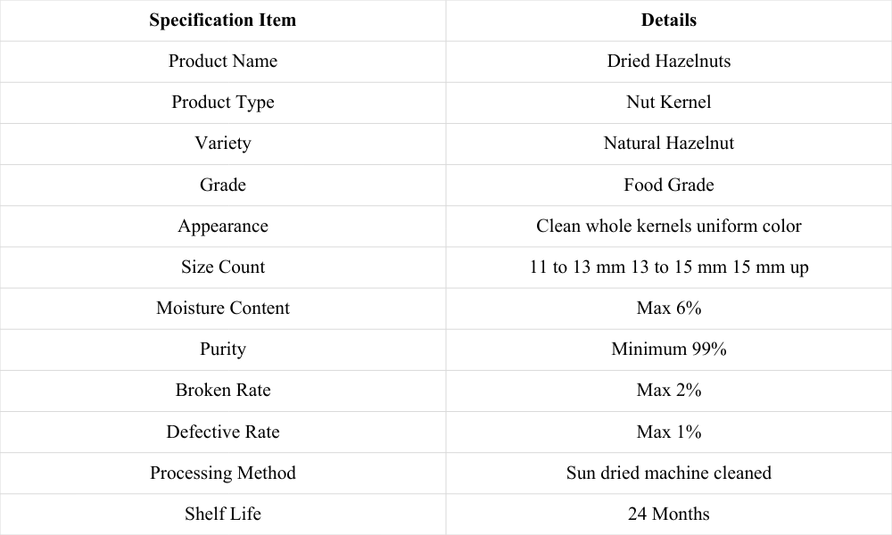Select the 24 Months shelf life value
892x535 pixels.
point(668,514)
